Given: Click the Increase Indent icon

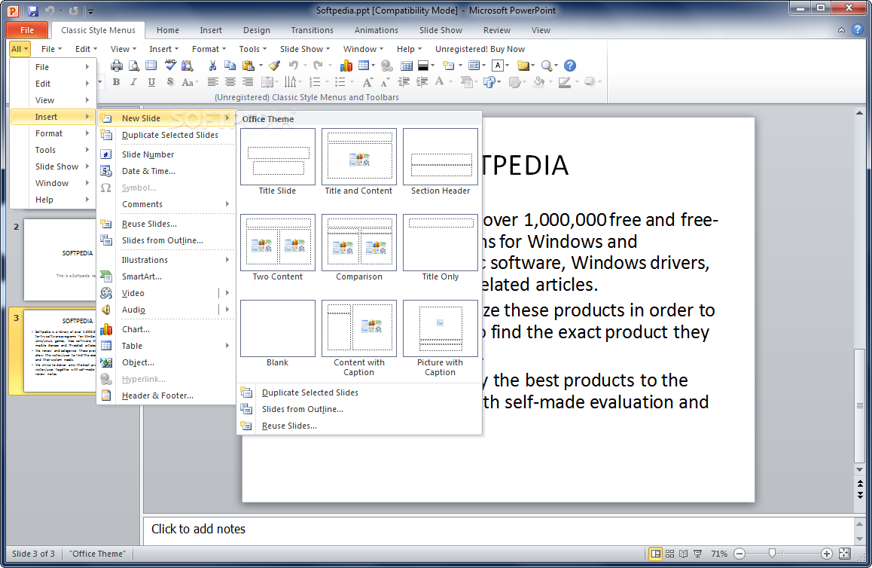Looking at the screenshot, I should [x=422, y=82].
